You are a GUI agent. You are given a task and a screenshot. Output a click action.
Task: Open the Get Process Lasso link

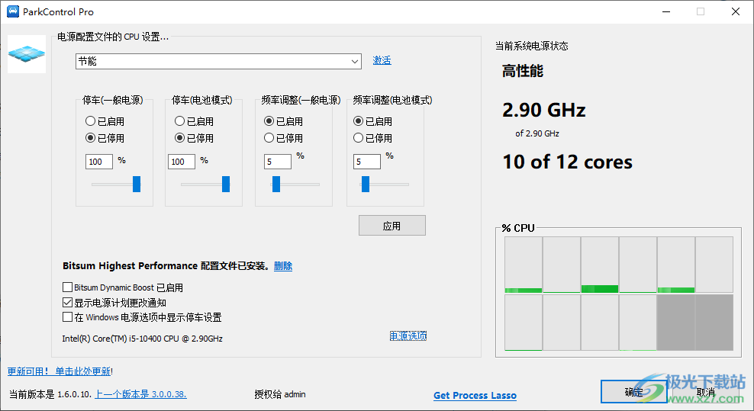(x=475, y=395)
